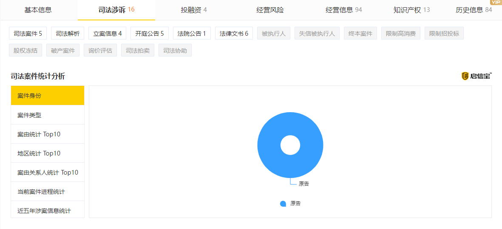Go to 法院公告 1
This screenshot has height=229, width=502.
[x=192, y=34]
